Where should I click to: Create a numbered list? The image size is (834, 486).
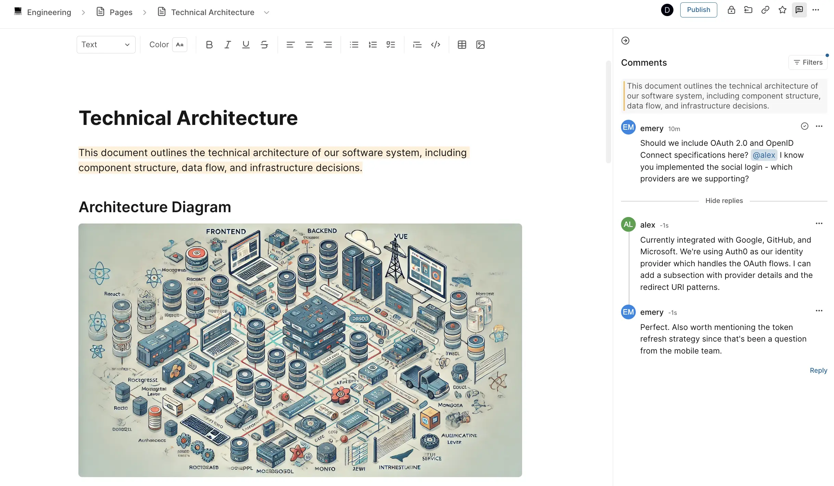pyautogui.click(x=372, y=44)
